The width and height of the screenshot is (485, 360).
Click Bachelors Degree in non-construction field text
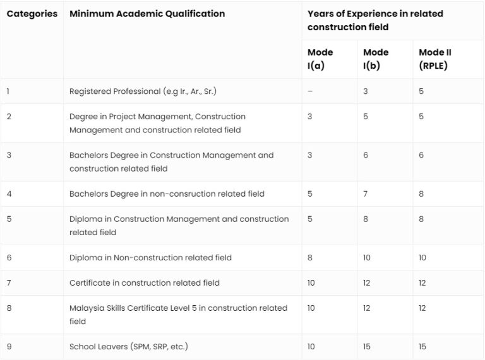coord(167,194)
